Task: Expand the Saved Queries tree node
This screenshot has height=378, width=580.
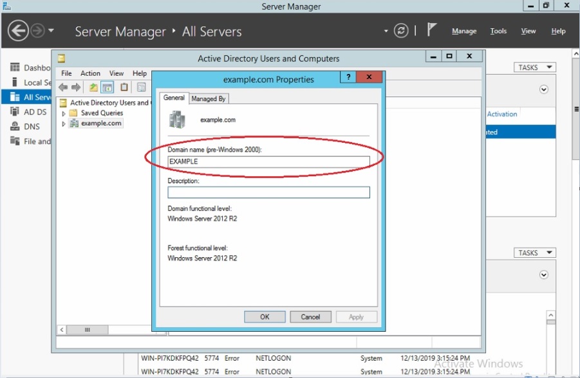Action: click(63, 113)
